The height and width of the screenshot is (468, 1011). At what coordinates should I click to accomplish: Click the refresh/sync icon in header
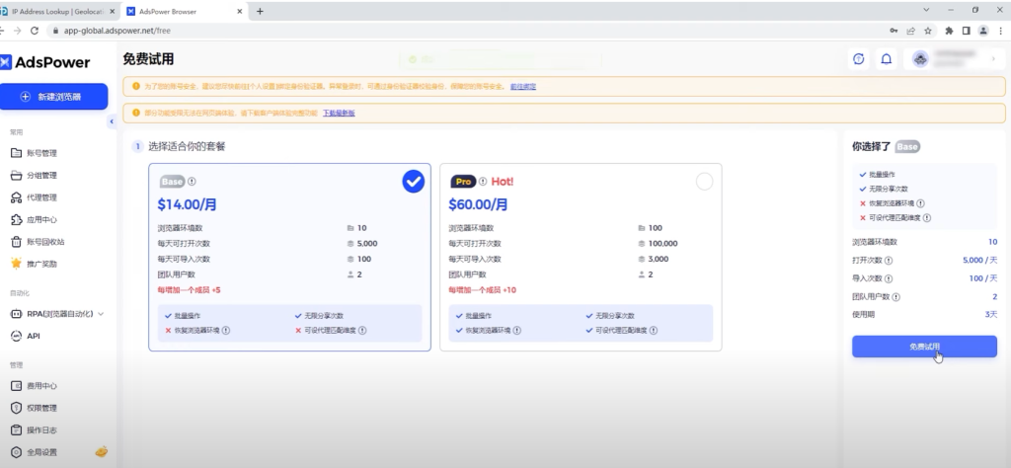click(x=858, y=59)
